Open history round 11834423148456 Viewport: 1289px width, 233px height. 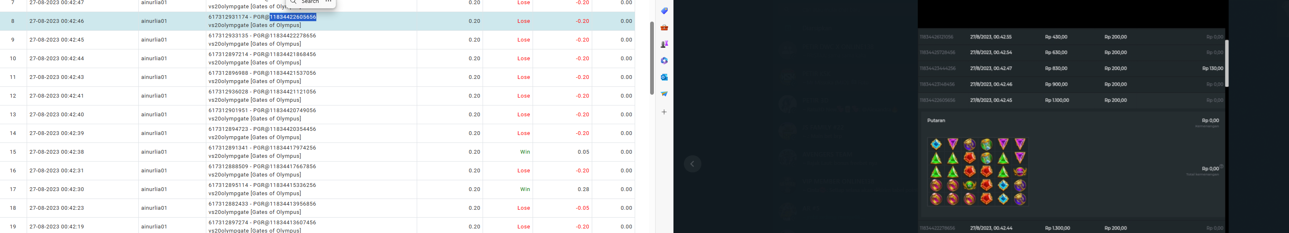pos(938,84)
